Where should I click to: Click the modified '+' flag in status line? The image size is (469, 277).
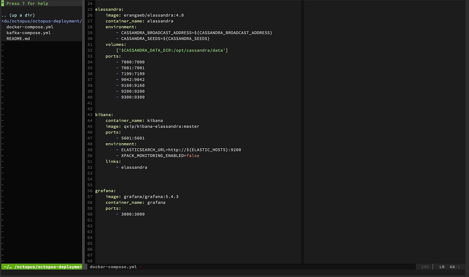pyautogui.click(x=141, y=267)
